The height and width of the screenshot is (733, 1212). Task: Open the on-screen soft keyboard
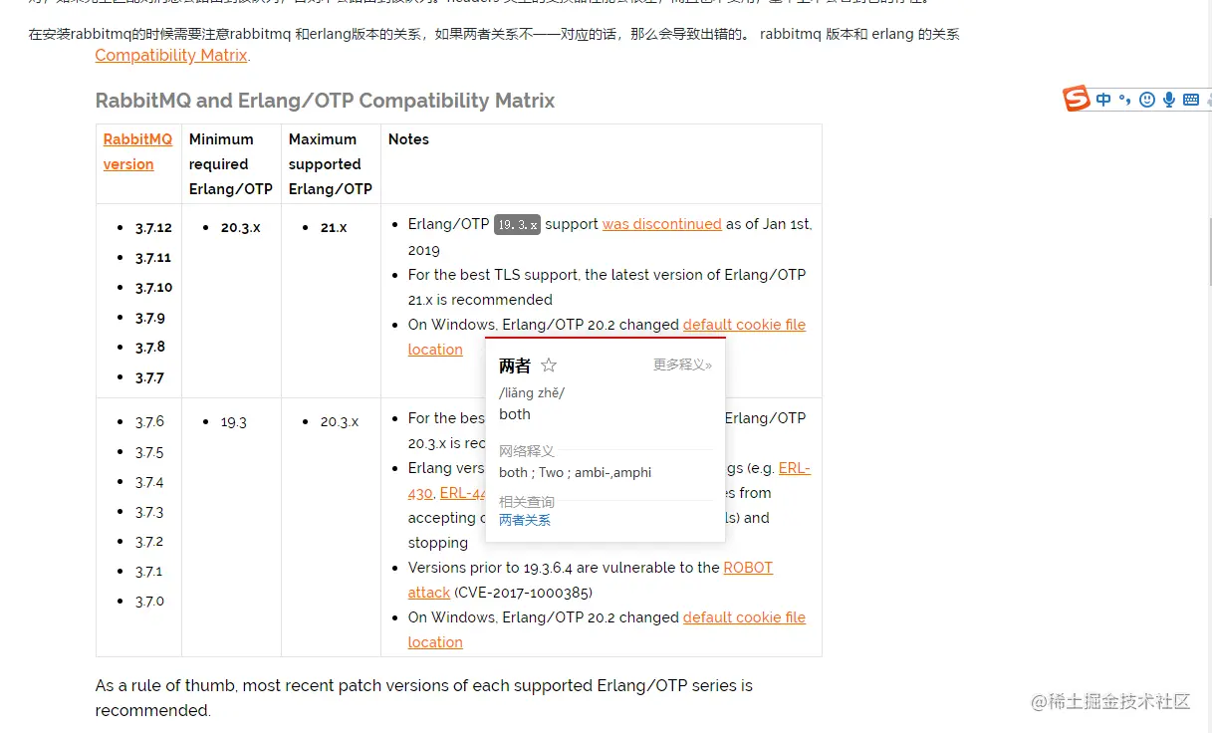[x=1190, y=100]
